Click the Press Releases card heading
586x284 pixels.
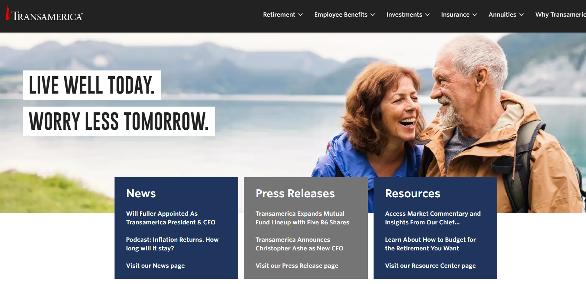[x=295, y=194]
